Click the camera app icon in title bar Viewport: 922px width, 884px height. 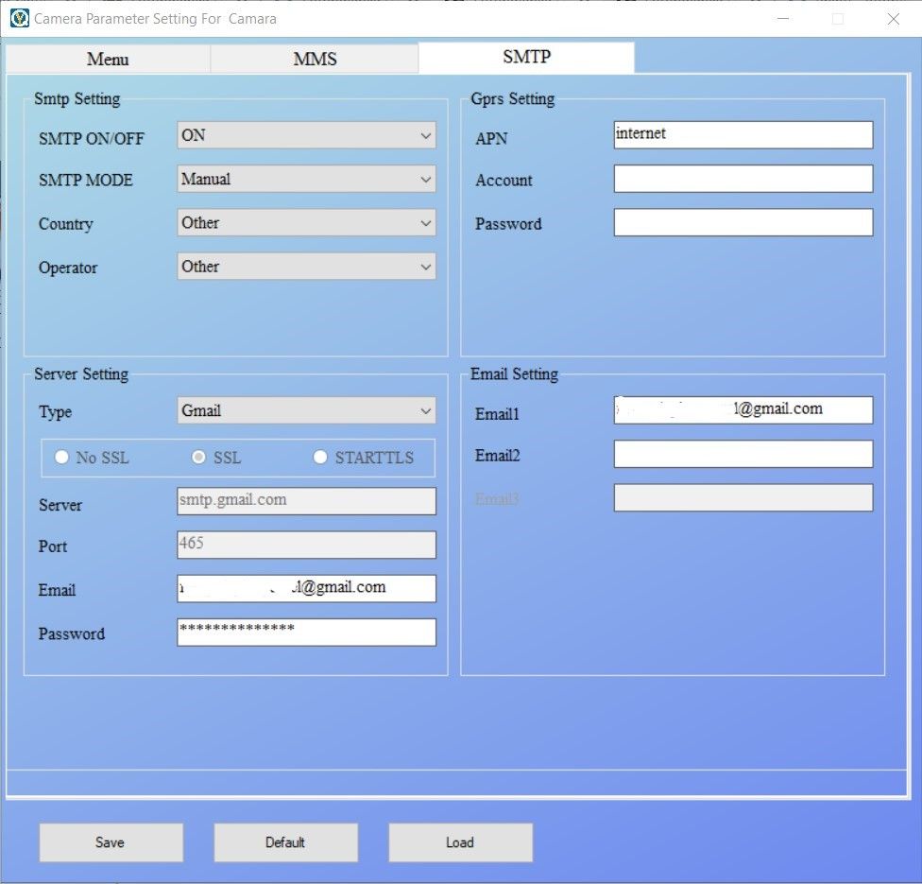pyautogui.click(x=19, y=18)
